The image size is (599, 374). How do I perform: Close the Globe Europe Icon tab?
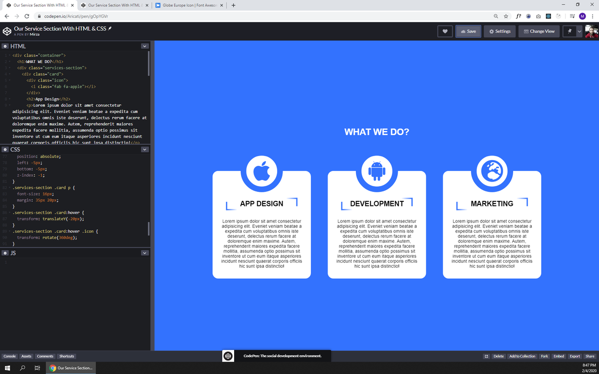[221, 5]
